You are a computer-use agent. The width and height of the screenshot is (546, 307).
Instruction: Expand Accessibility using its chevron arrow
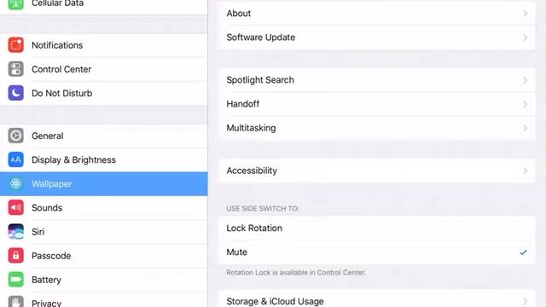click(x=525, y=171)
